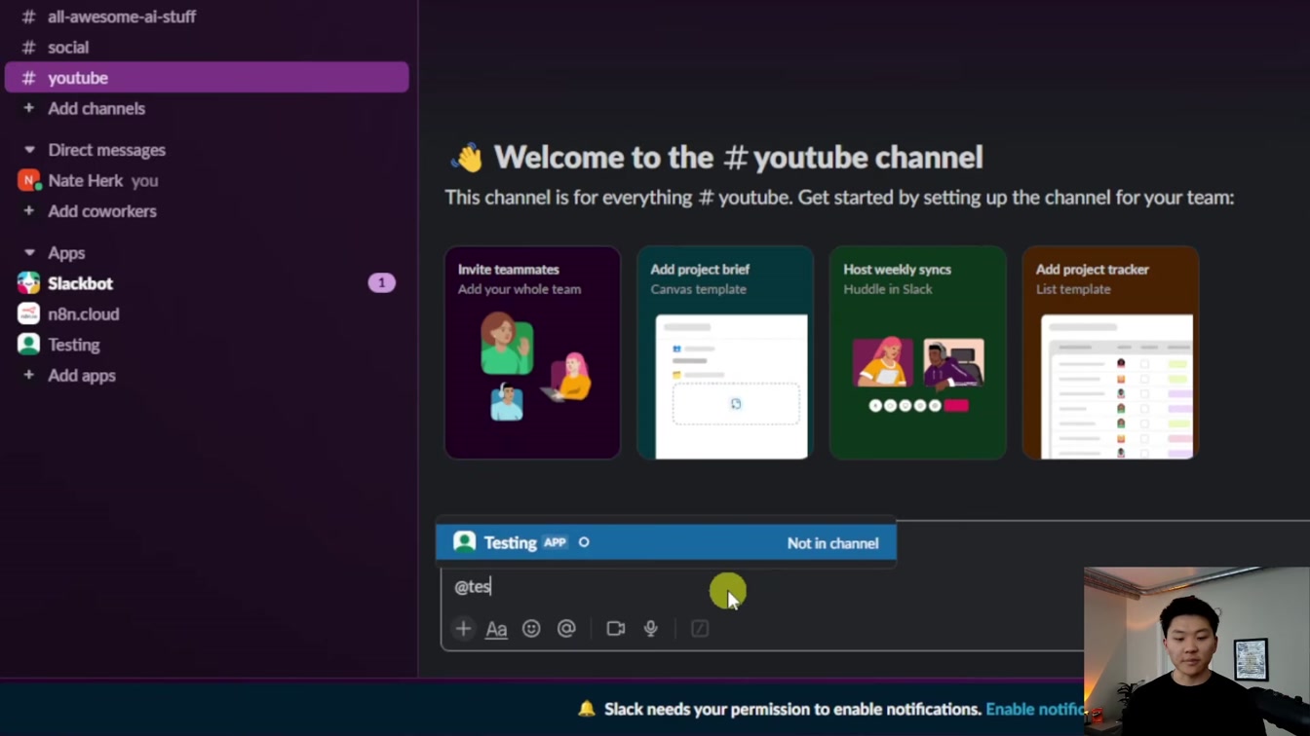Click the message input field
The width and height of the screenshot is (1310, 736).
click(x=760, y=586)
